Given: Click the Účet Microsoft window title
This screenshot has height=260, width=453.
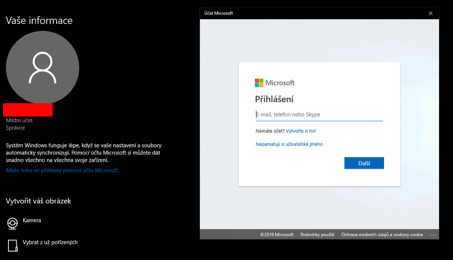Looking at the screenshot, I should (219, 13).
